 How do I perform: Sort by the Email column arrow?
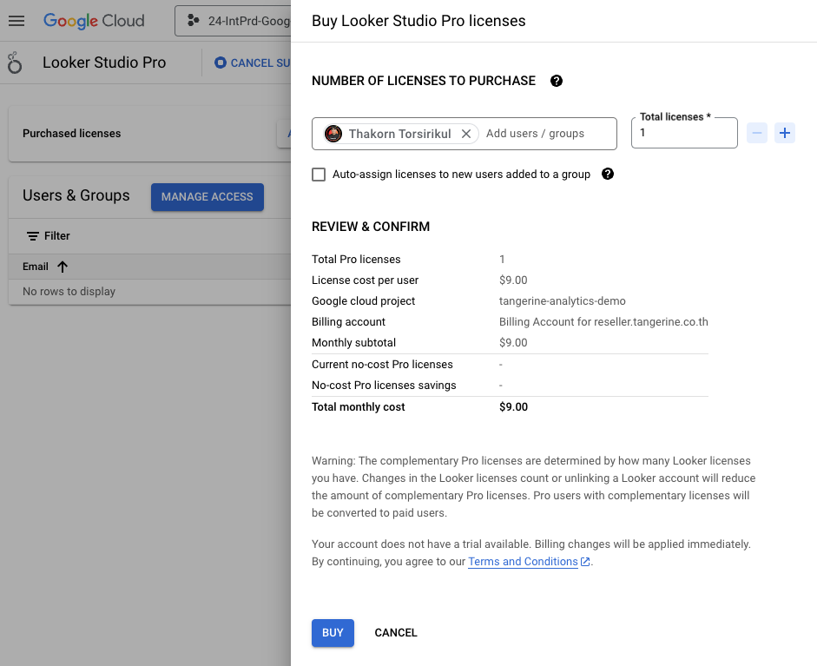coord(63,267)
